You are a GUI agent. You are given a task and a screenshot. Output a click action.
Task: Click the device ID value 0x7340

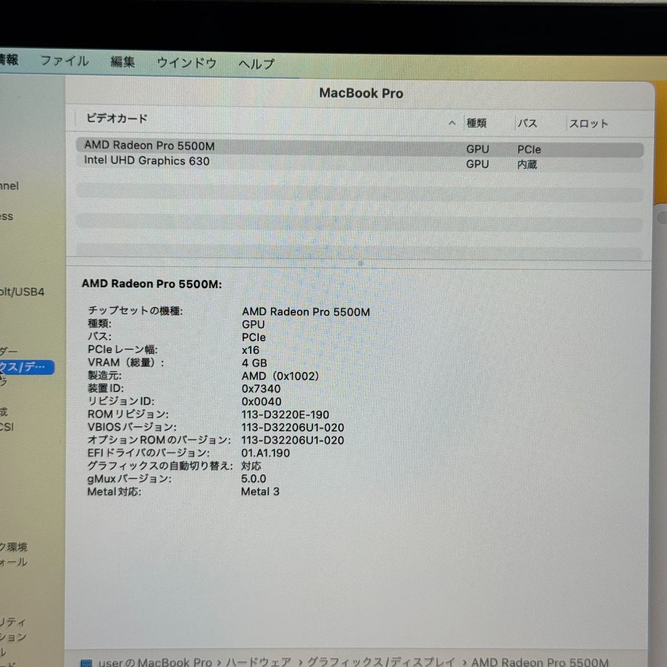pos(261,389)
